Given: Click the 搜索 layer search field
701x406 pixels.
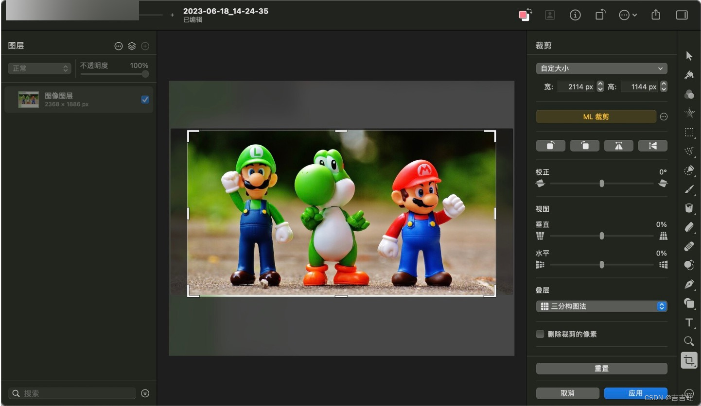Looking at the screenshot, I should (72, 393).
